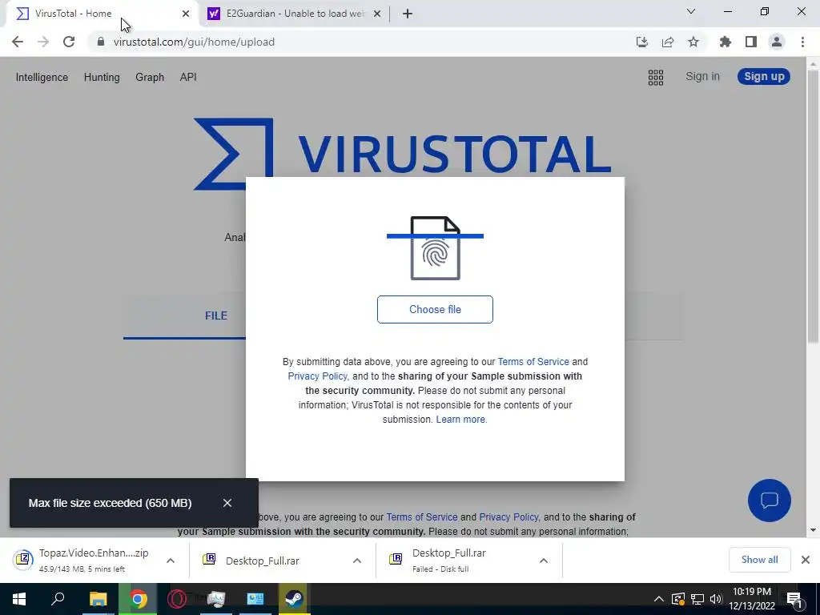
Task: Close the downloads bar
Action: [806, 560]
